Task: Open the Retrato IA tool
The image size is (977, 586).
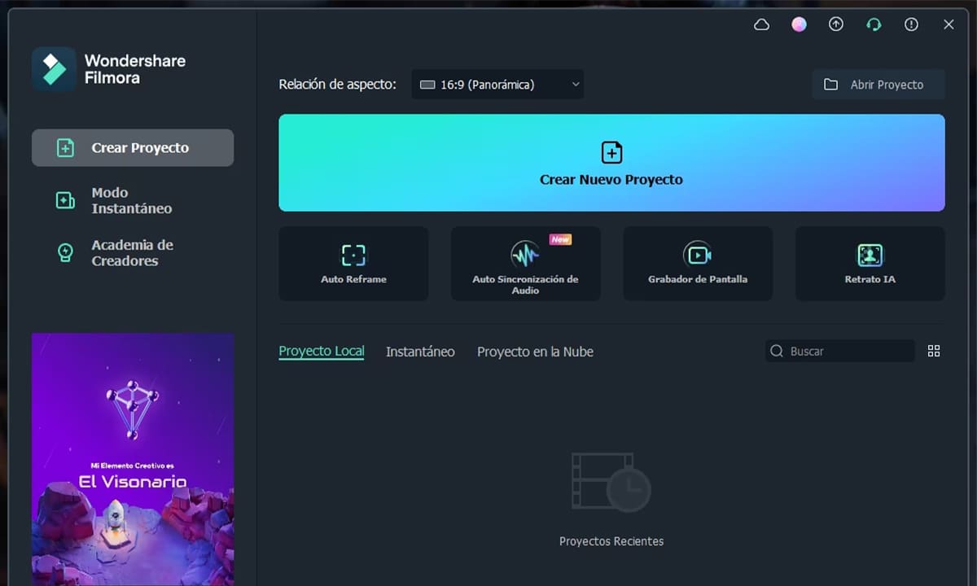Action: pyautogui.click(x=870, y=264)
